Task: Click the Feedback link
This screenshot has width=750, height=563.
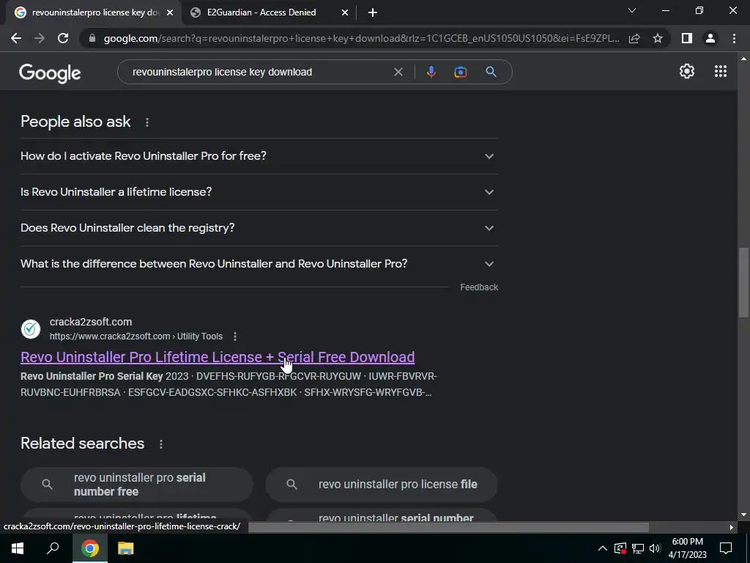Action: (x=479, y=287)
